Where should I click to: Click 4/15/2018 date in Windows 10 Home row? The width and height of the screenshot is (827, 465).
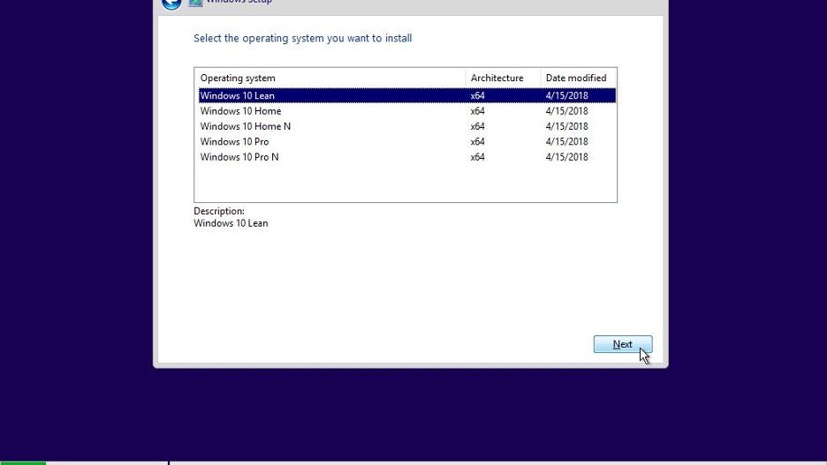[566, 111]
